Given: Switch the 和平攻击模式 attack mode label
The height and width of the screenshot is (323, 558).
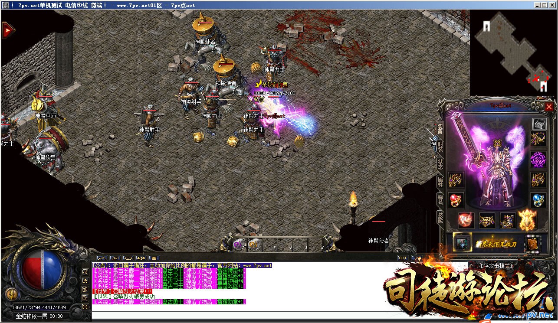Looking at the screenshot, I should click(x=494, y=266).
